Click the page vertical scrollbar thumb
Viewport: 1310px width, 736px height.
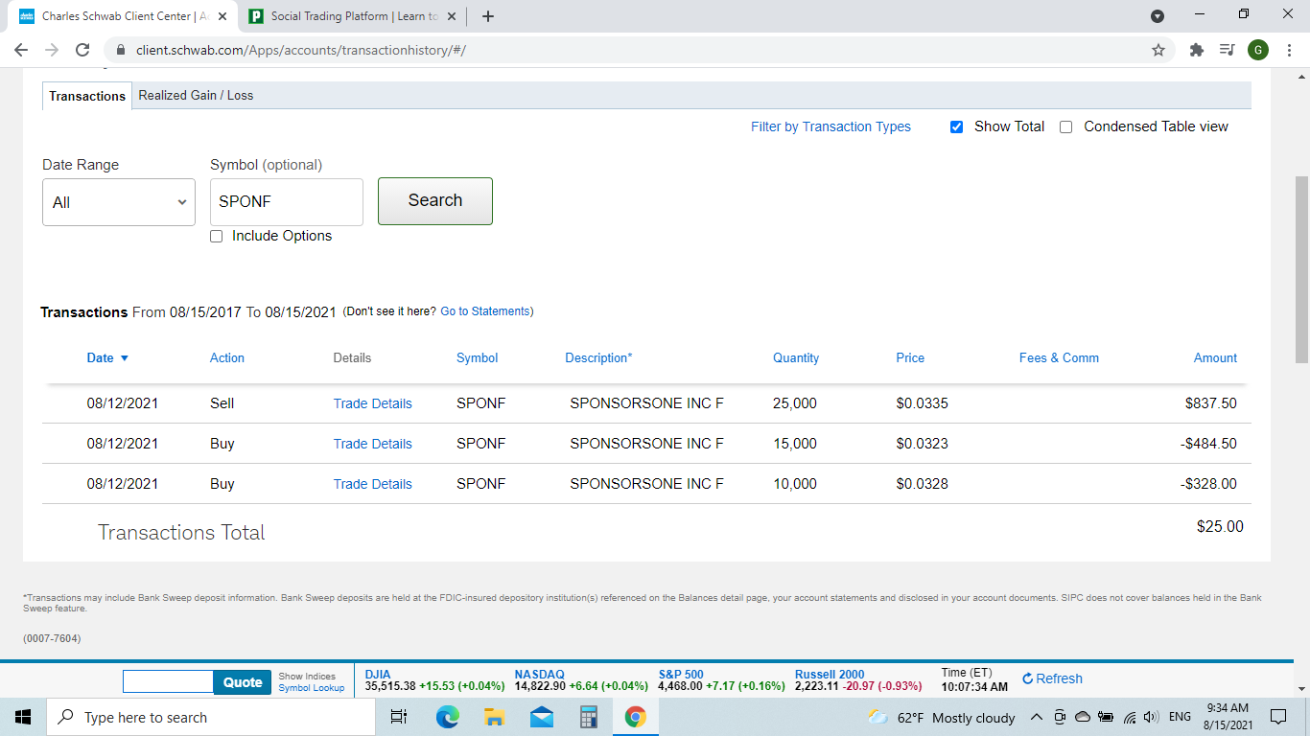pyautogui.click(x=1301, y=268)
